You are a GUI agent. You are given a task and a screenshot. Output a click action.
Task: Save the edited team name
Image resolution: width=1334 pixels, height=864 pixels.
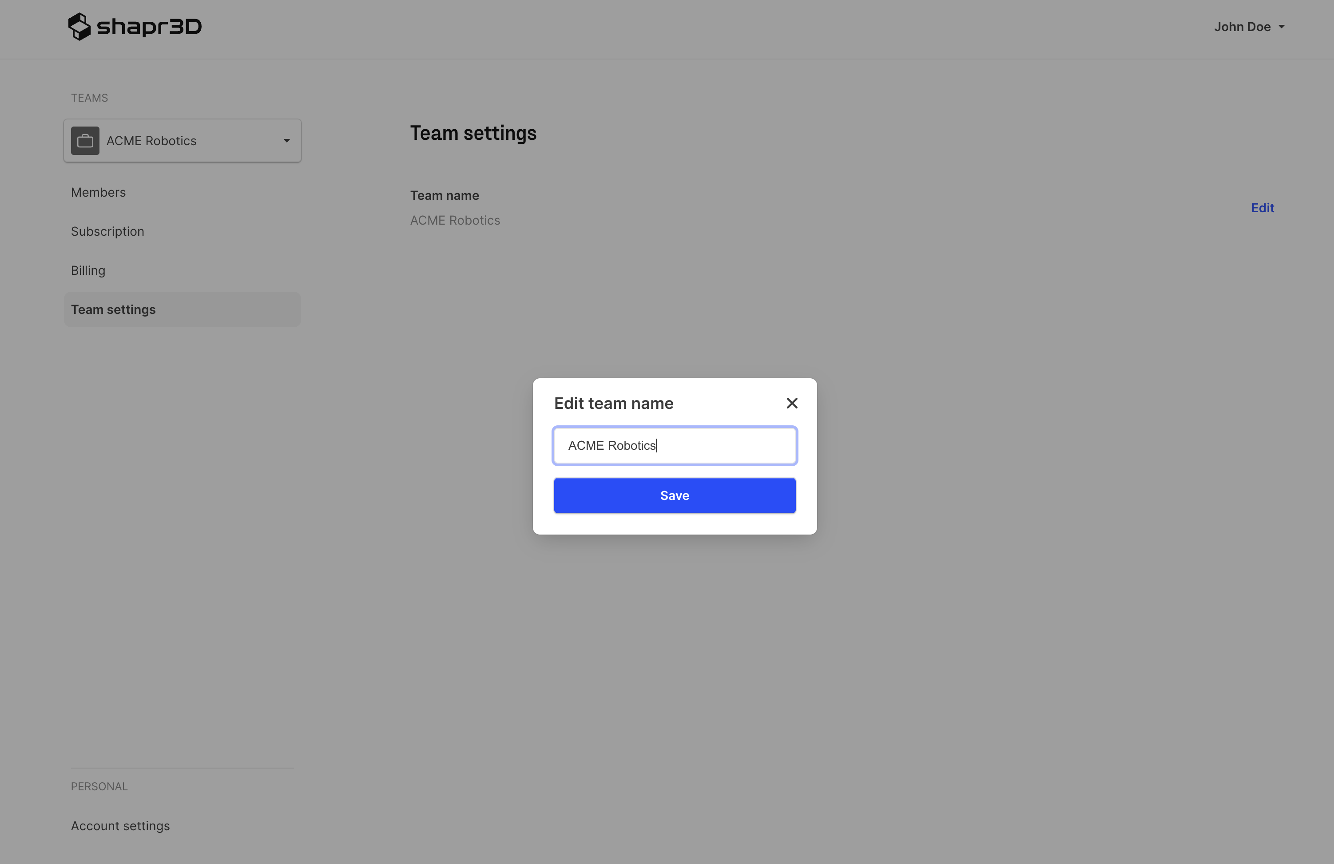(x=674, y=495)
